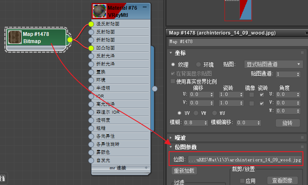Viewport: 308px width, 185px height.
Task: Click the 自发光 input socket
Action: [x=91, y=161]
